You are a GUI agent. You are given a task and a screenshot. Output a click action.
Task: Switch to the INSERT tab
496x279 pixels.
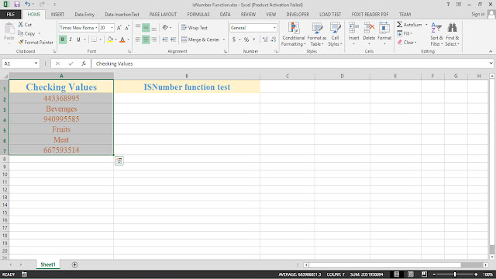coord(57,14)
